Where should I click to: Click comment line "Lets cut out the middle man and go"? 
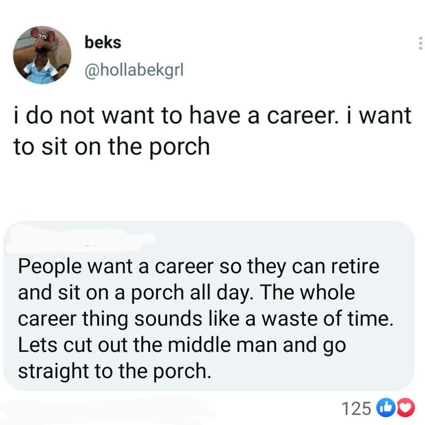click(x=182, y=345)
